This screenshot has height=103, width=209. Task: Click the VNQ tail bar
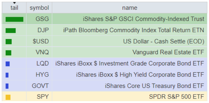point(8,53)
